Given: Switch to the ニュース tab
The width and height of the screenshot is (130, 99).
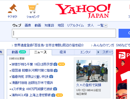Looking at the screenshot, I should 41,52.
